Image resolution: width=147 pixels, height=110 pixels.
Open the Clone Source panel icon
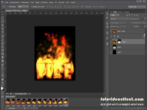(107, 33)
